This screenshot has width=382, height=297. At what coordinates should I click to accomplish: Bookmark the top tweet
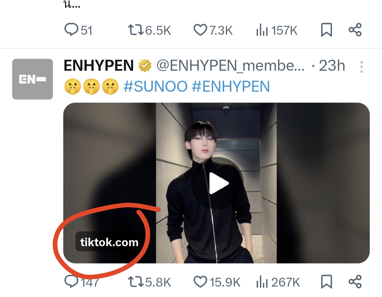(327, 30)
